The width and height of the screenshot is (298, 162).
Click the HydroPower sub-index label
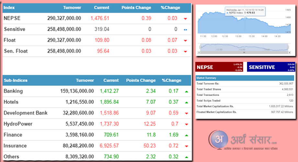tap(18, 124)
